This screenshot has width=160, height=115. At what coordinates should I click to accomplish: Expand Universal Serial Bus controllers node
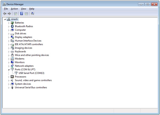9,88
